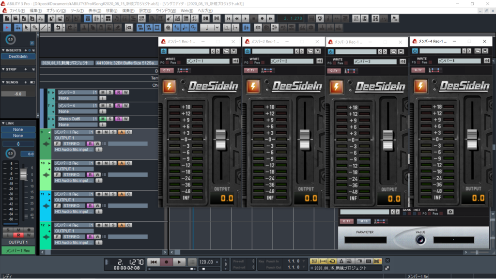Click the C.Tr button in メンバー1 plugin
This screenshot has height=279, width=496.
tap(167, 70)
